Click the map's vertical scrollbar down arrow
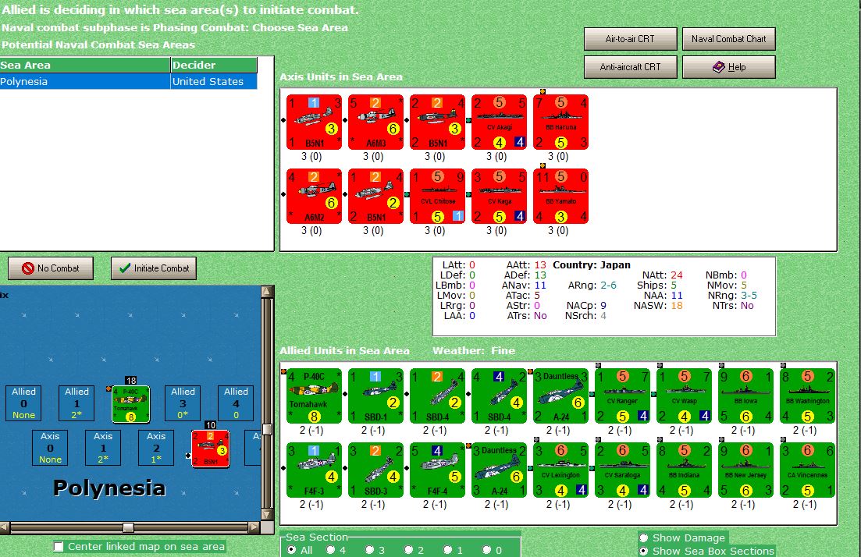 (x=267, y=514)
